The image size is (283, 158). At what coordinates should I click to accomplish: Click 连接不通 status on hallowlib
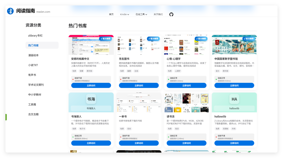pos(234,137)
